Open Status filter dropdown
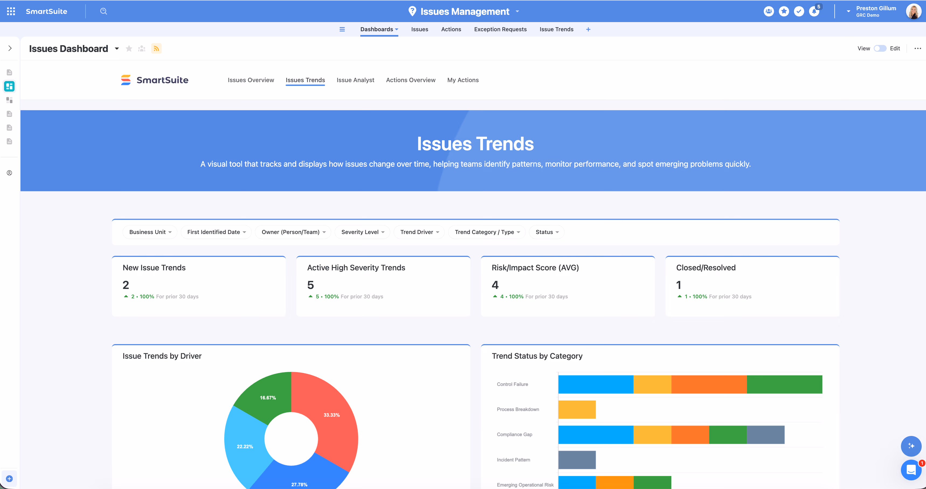This screenshot has height=489, width=926. pos(546,232)
